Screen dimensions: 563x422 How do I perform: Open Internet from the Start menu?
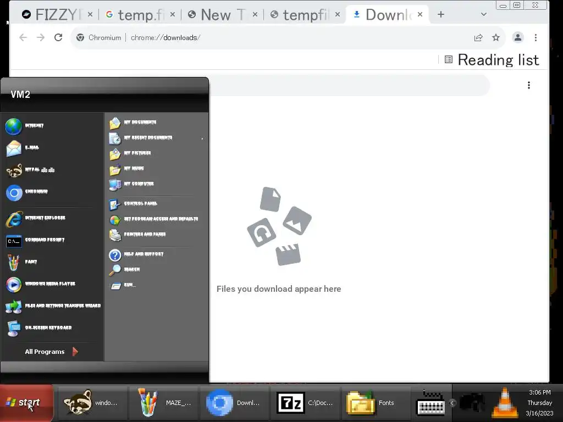click(25, 126)
